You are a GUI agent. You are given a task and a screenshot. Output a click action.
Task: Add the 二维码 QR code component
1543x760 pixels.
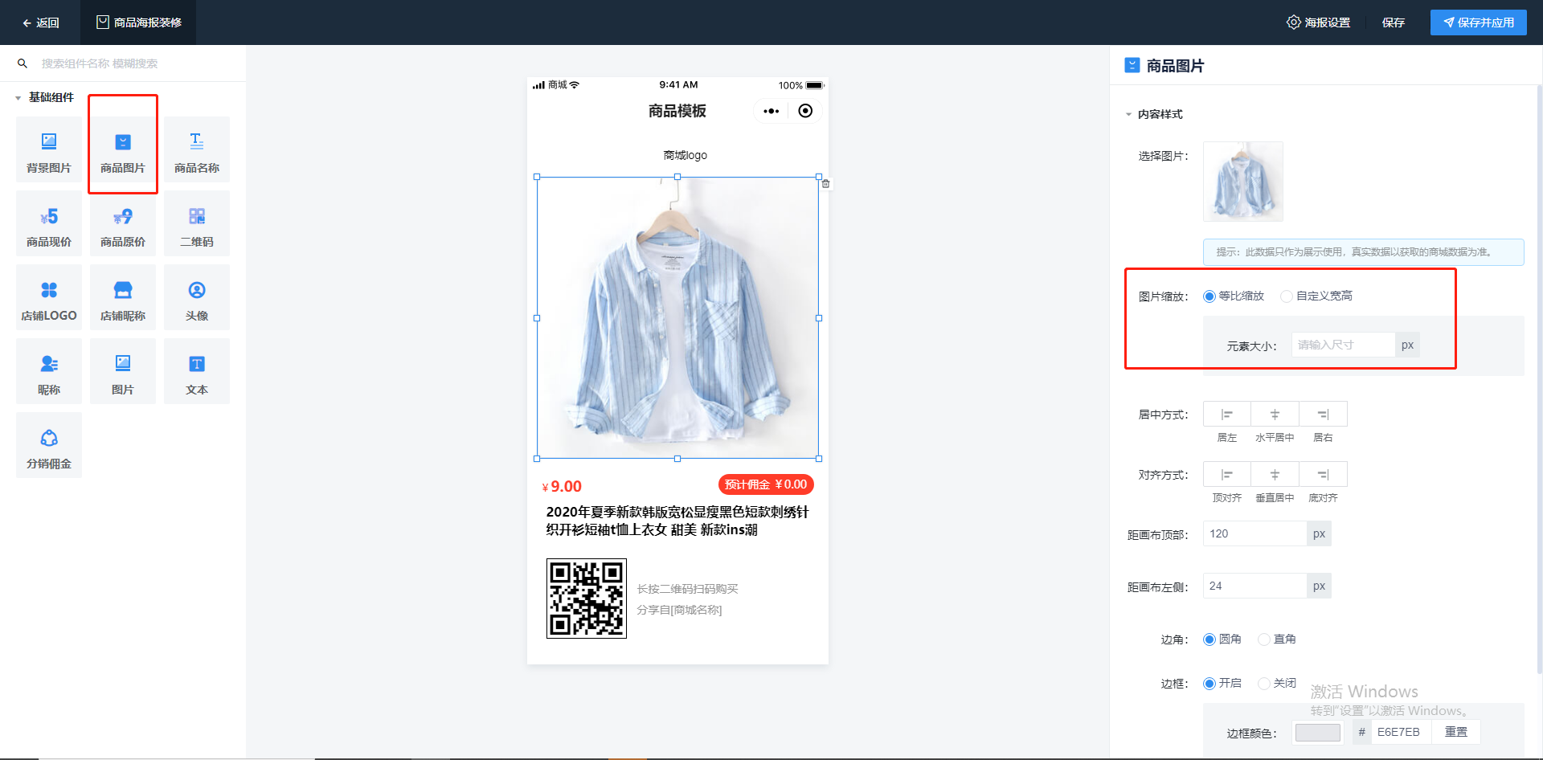coord(197,223)
